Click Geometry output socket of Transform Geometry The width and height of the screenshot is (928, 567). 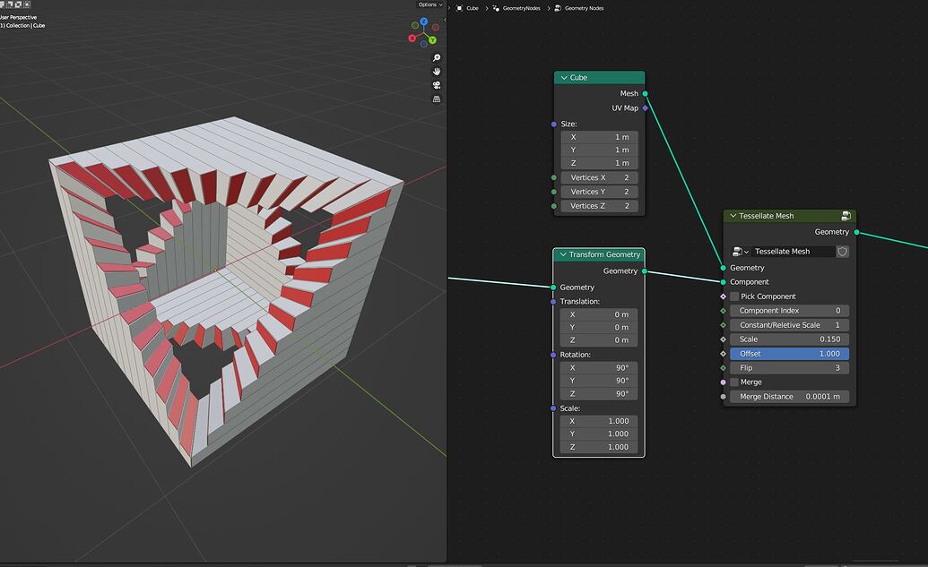pyautogui.click(x=645, y=271)
